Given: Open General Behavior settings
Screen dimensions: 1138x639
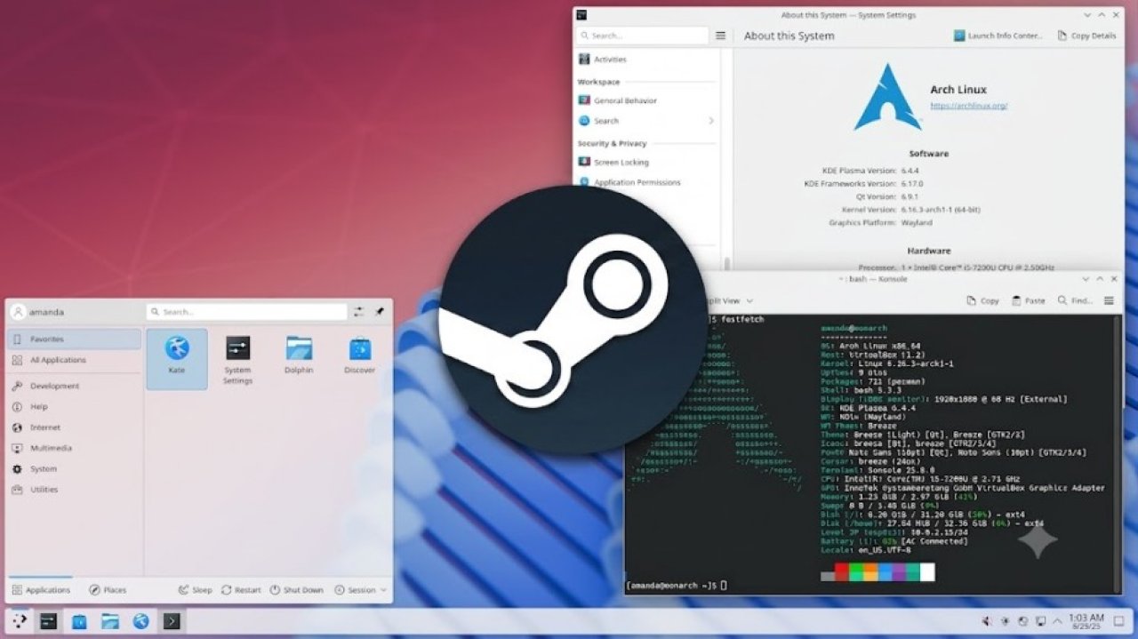Looking at the screenshot, I should 646,100.
